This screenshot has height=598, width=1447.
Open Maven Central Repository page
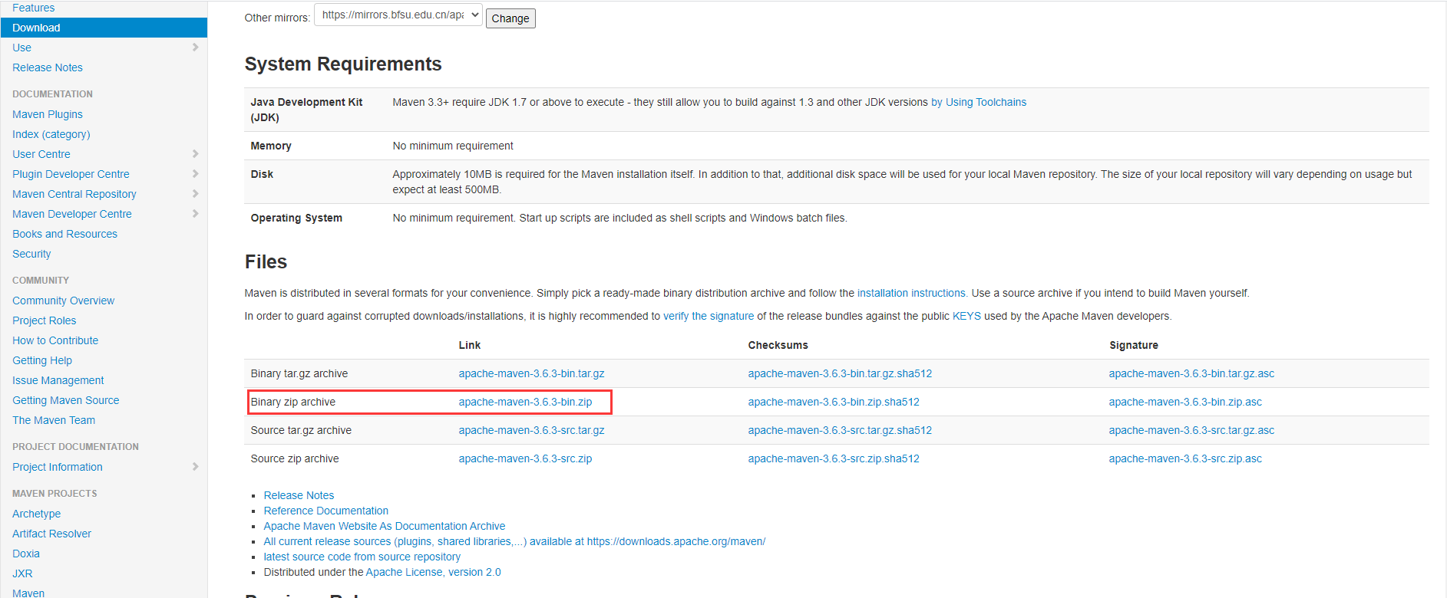(x=74, y=194)
